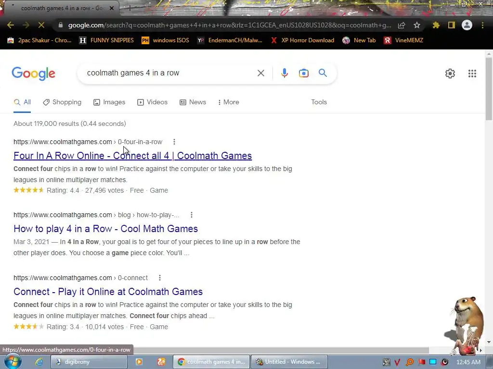The width and height of the screenshot is (493, 369).
Task: Open options for the 0-connect result
Action: pyautogui.click(x=160, y=278)
